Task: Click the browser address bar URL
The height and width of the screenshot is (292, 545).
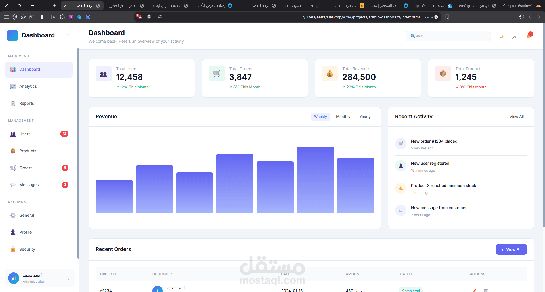Action: coord(360,17)
